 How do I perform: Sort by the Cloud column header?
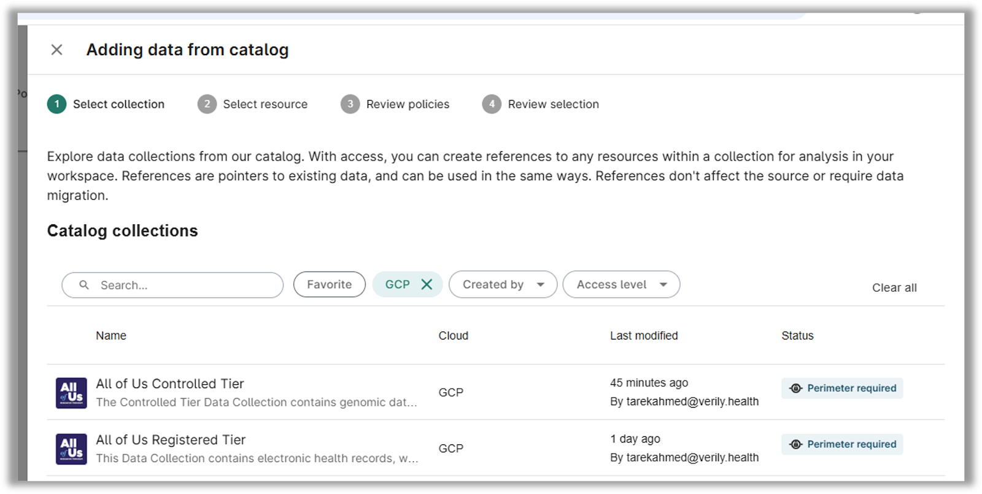tap(454, 336)
